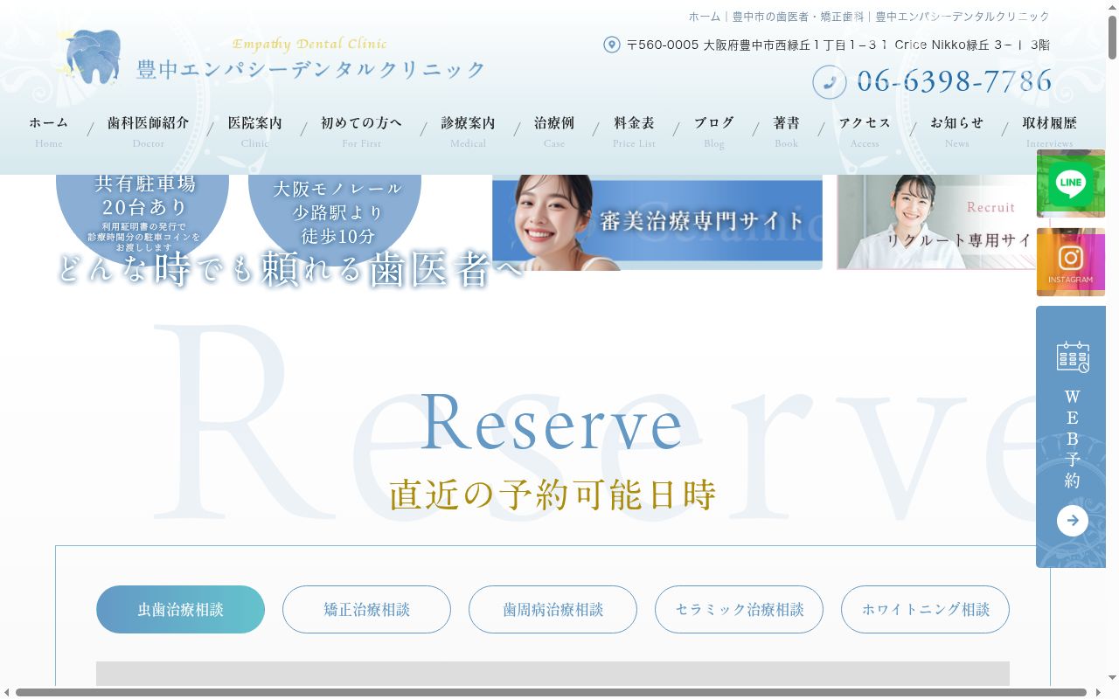Click the WEB予約 calendar icon
Viewport: 1119px width, 699px height.
(x=1073, y=357)
